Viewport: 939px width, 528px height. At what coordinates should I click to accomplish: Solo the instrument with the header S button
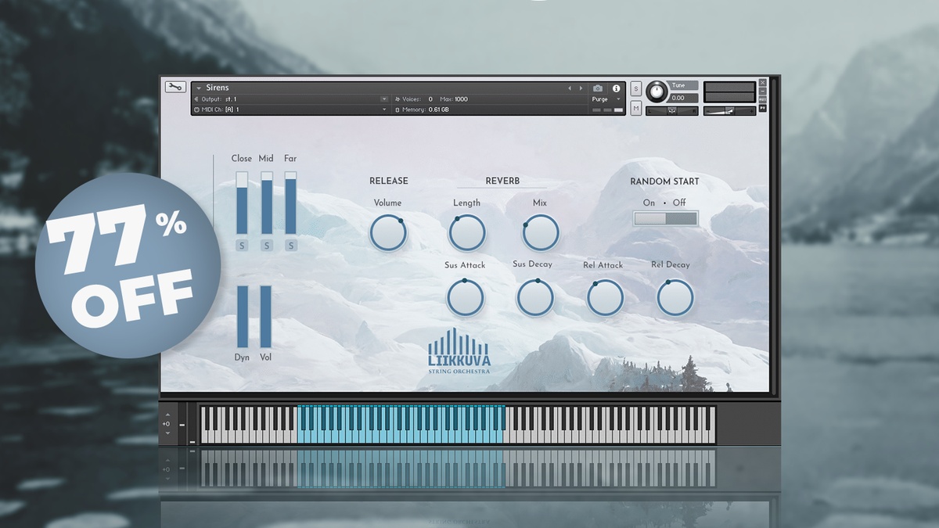coord(635,89)
